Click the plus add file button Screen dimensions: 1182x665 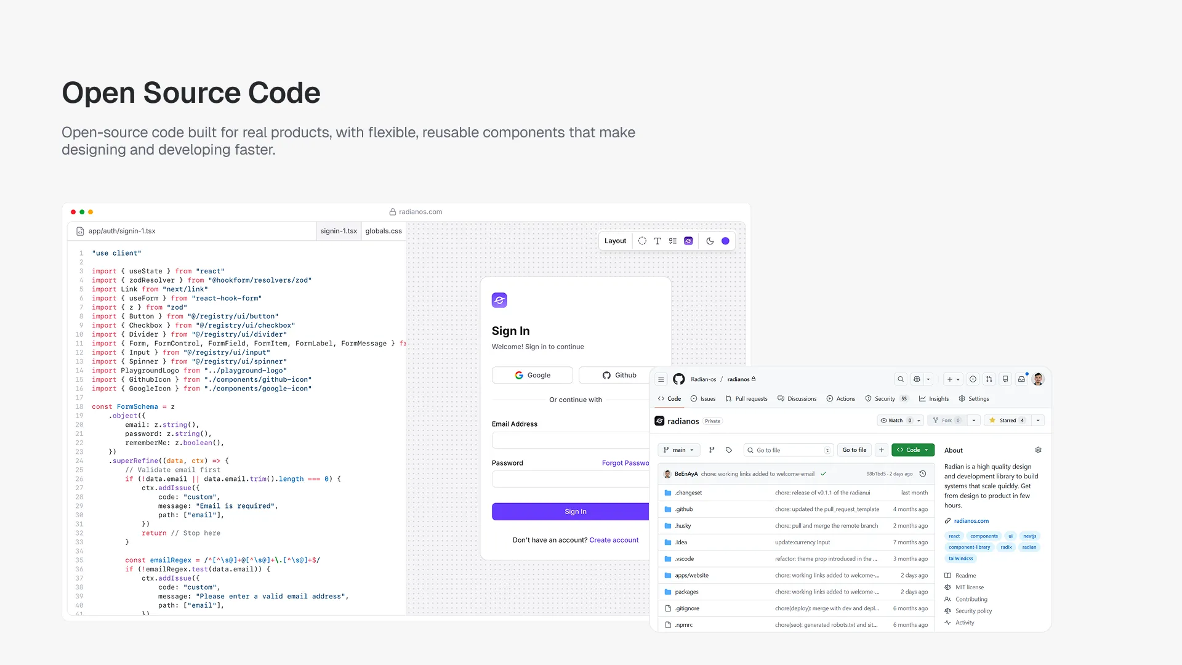pos(882,450)
